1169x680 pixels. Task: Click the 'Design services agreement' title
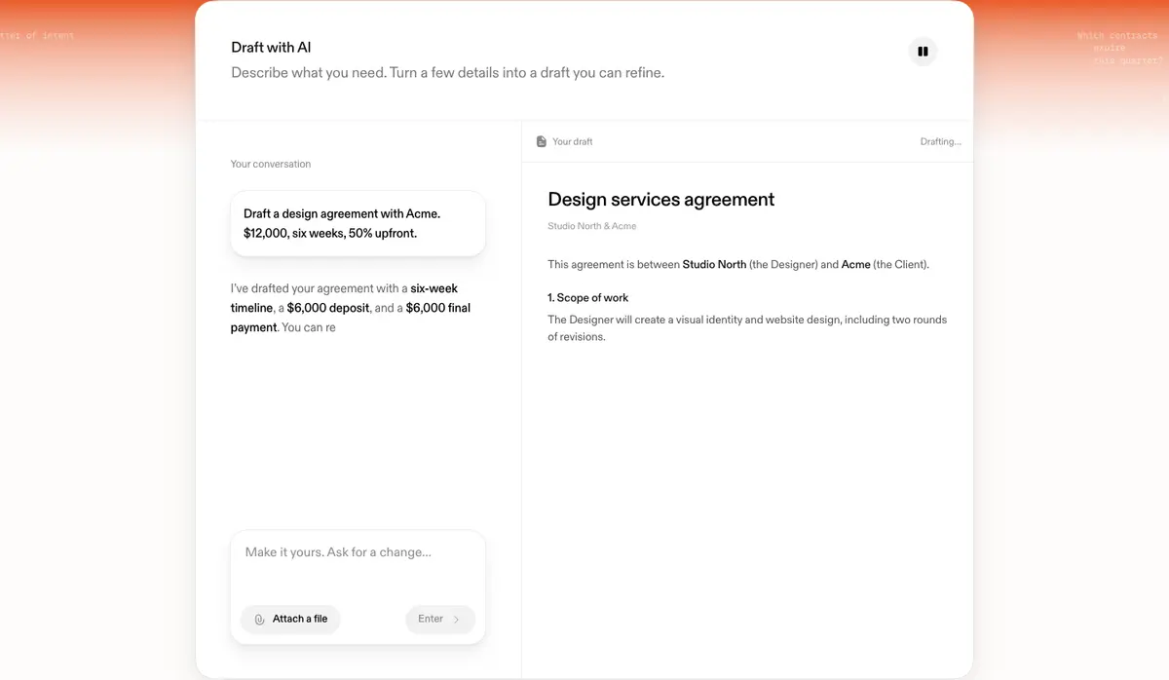pos(661,200)
